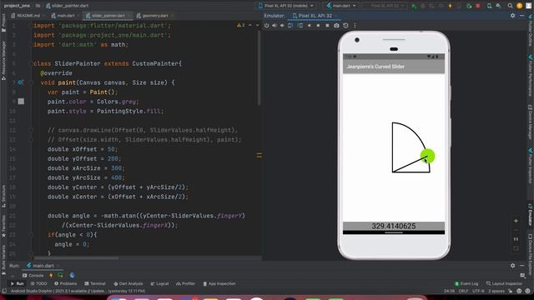Lower emulator volume with the volume-down icon
Image resolution: width=534 pixels, height=300 pixels.
point(282,26)
